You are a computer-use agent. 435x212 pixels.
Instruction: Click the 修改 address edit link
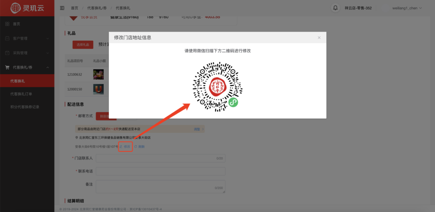tap(125, 146)
